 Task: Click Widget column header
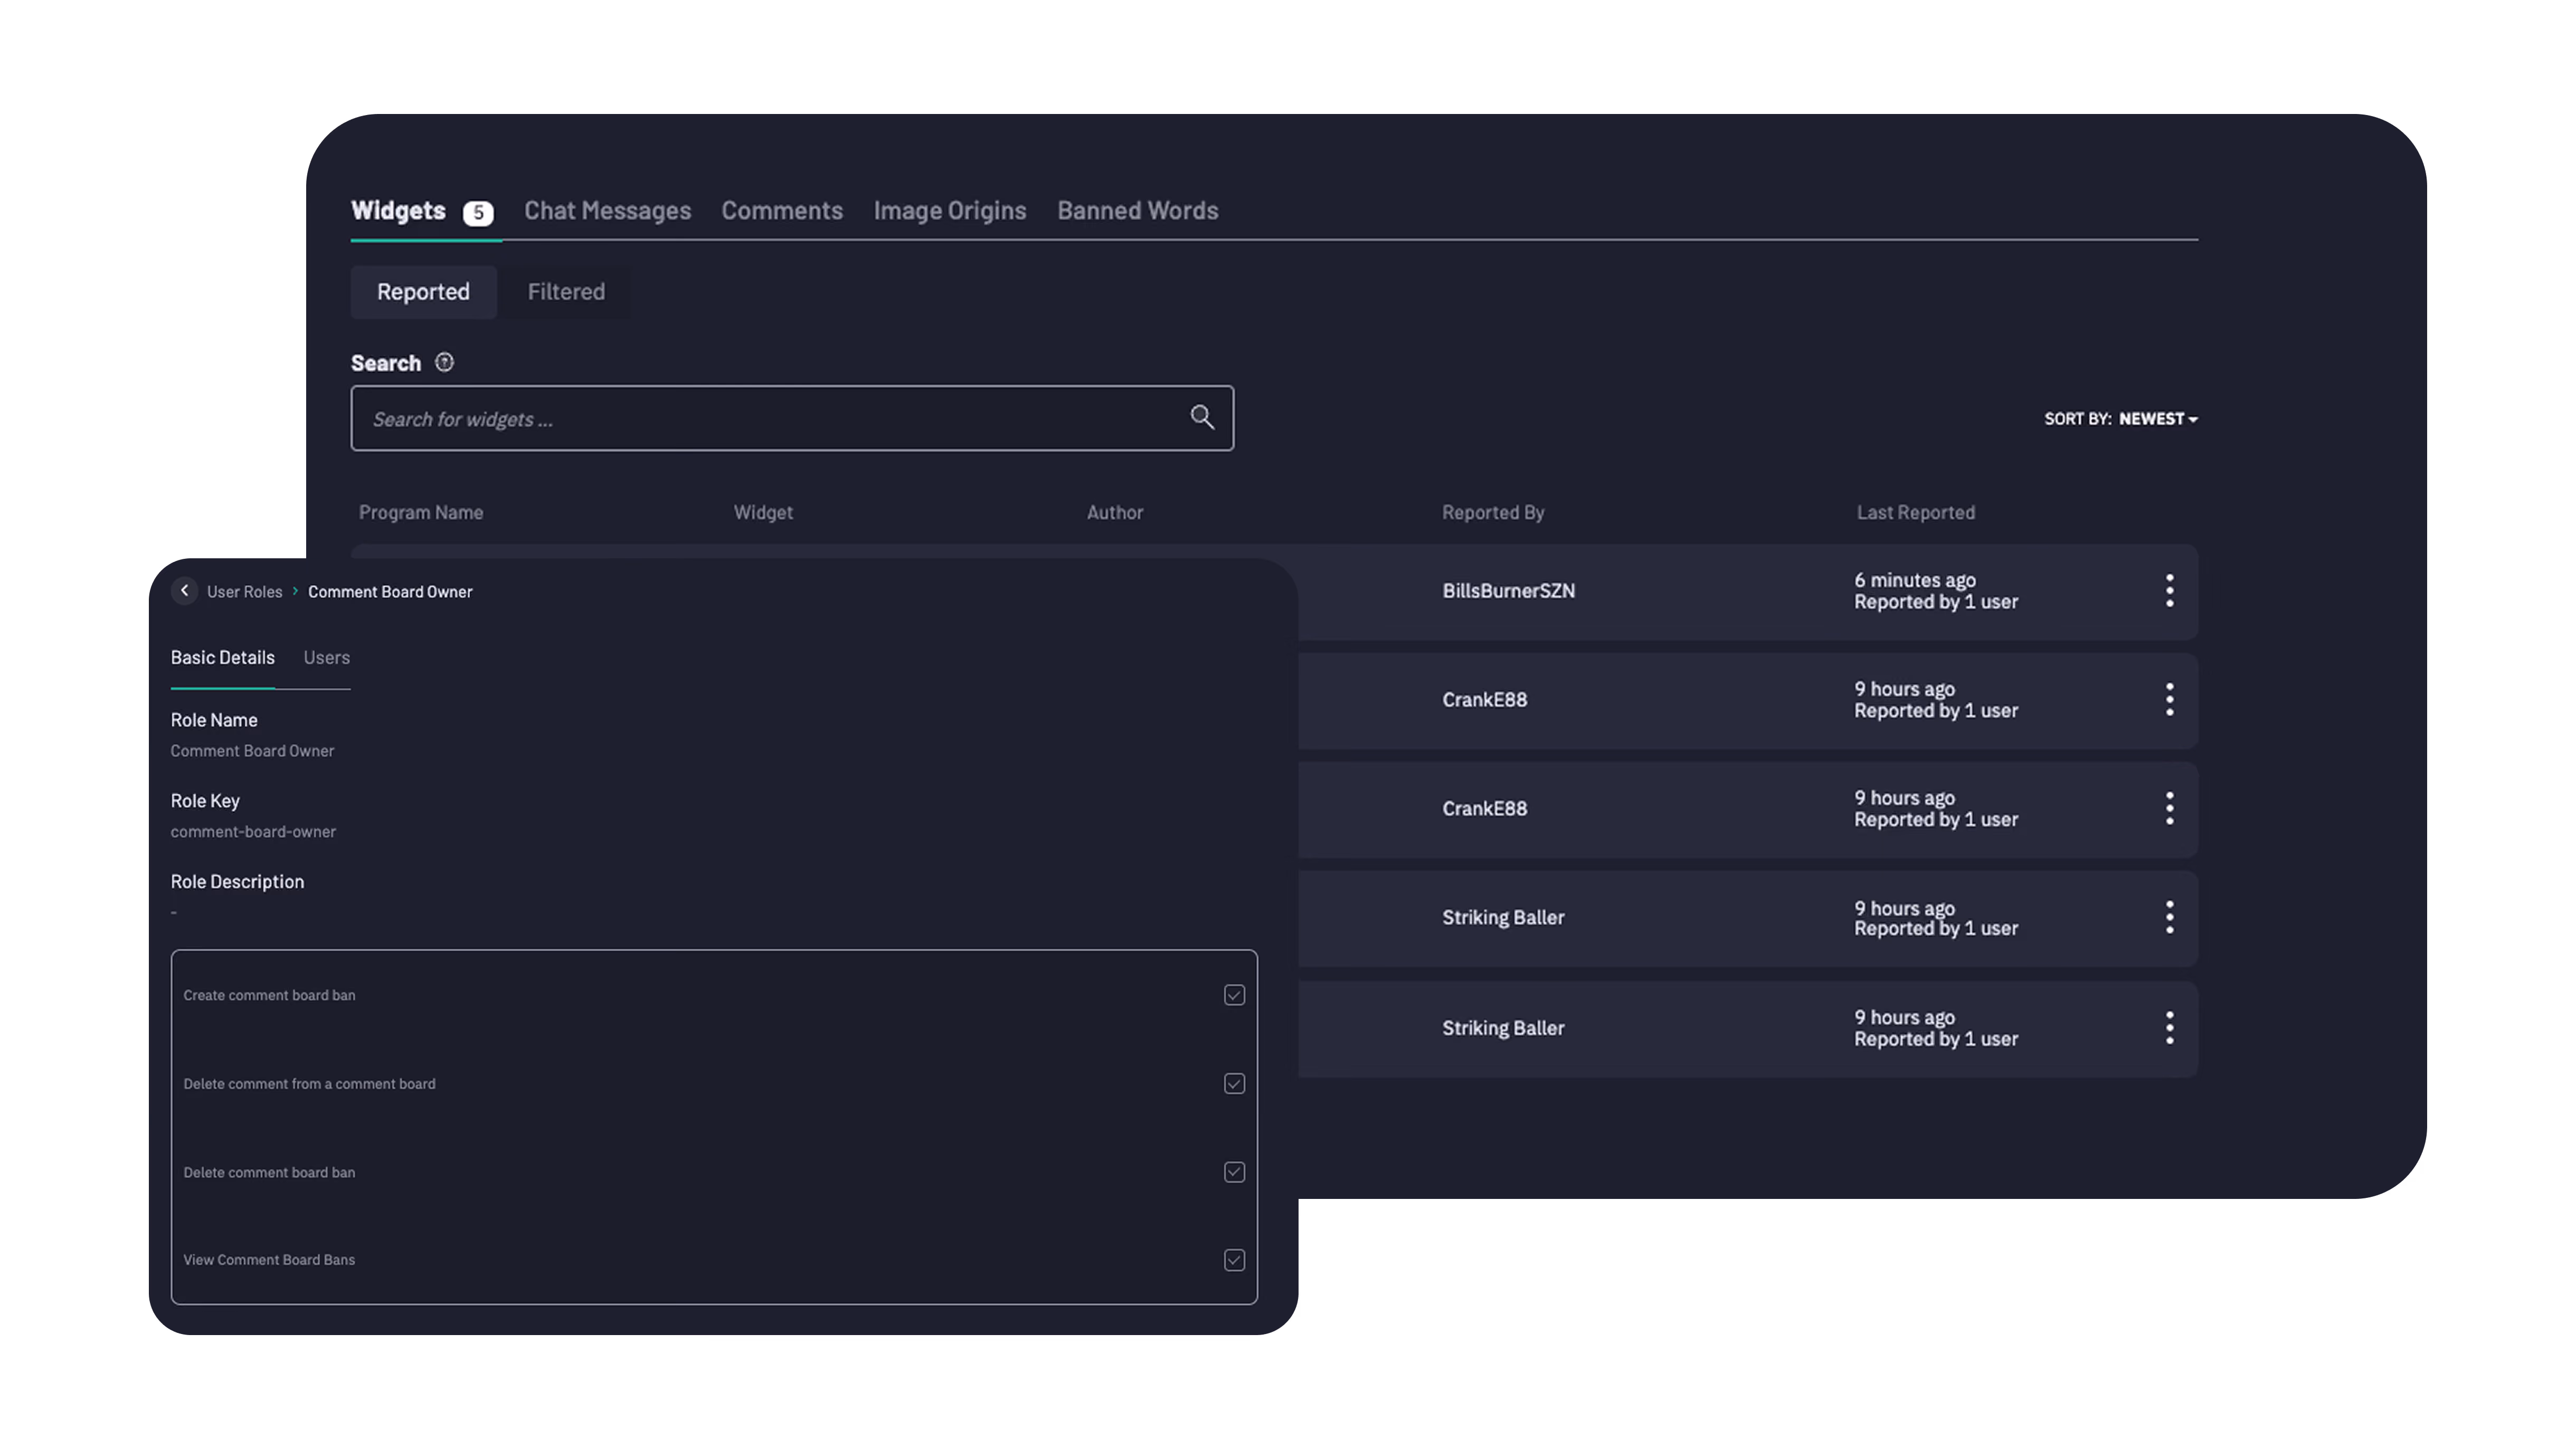click(x=763, y=513)
